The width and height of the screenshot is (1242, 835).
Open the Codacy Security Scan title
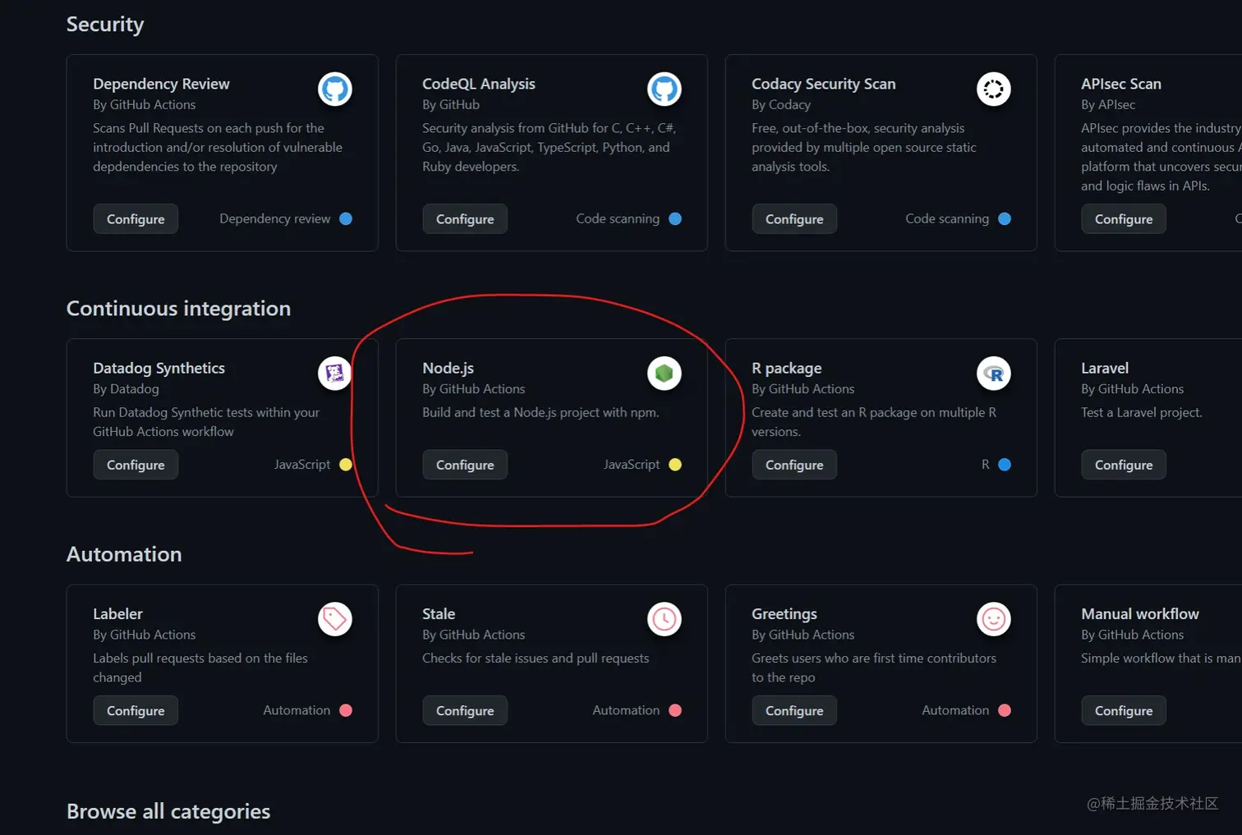click(824, 84)
